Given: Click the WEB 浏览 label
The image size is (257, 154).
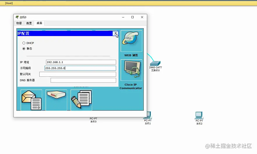Looking at the screenshot, I should 131,55.
